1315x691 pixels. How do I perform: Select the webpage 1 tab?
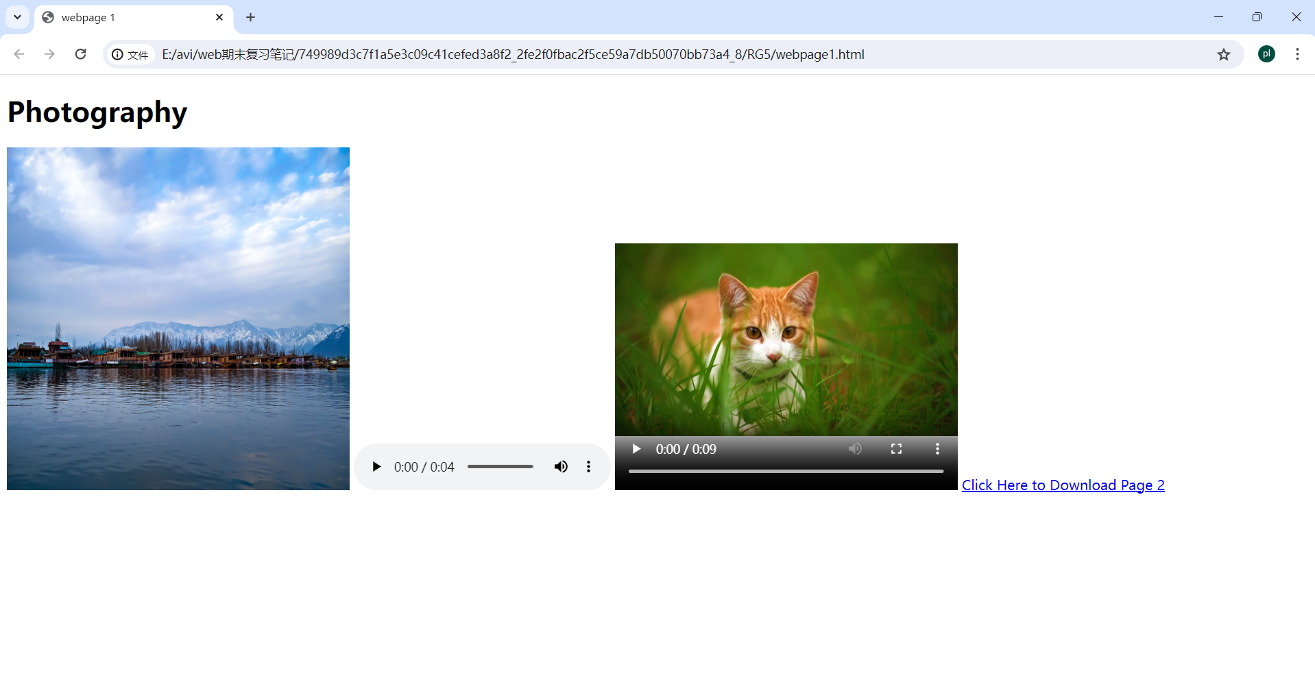point(134,18)
